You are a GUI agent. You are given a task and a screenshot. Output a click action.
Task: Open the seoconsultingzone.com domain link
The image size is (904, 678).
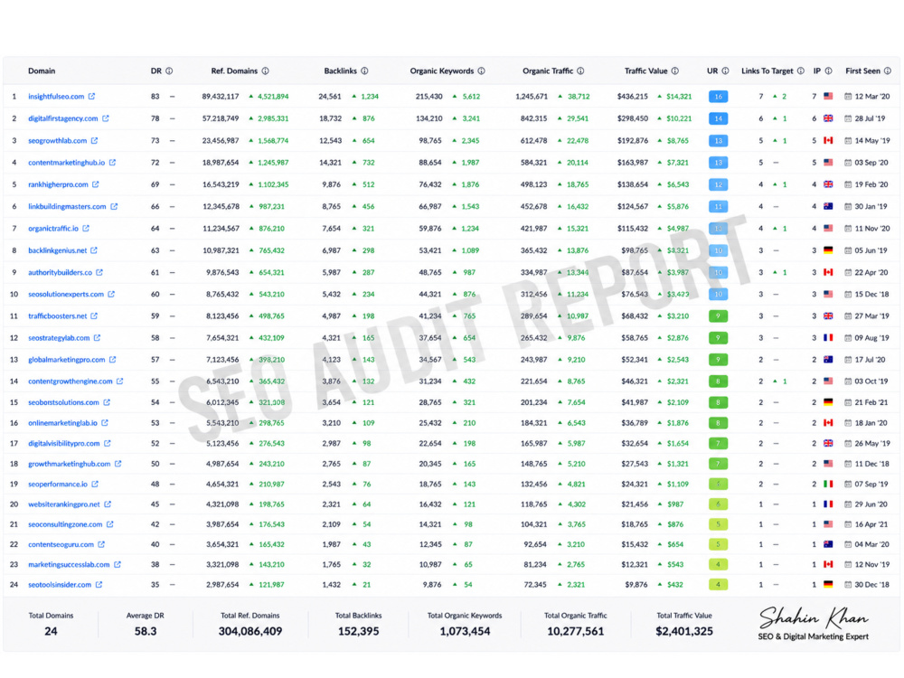65,524
